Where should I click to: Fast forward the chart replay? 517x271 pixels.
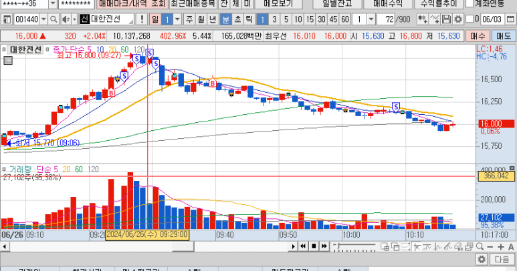pos(324,246)
